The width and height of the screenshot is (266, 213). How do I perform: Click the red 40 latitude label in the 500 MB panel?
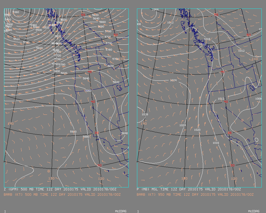(x=93, y=101)
